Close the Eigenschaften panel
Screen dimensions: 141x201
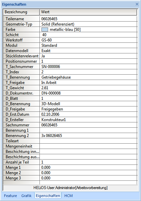(137, 4)
